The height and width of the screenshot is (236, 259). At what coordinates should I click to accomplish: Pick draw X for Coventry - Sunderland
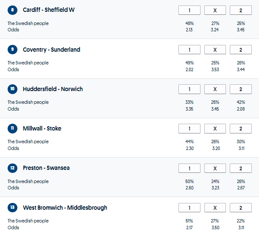(215, 50)
